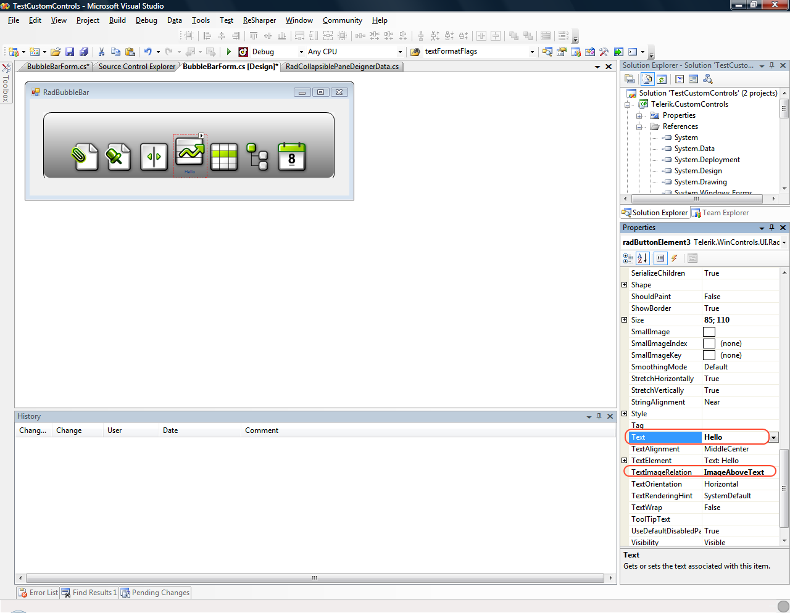Click View Class Diagram icon
The width and height of the screenshot is (790, 613).
click(708, 79)
